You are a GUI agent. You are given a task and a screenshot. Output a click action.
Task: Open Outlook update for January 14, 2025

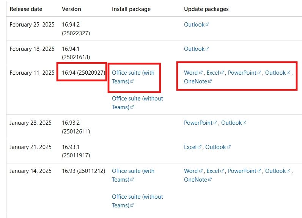click(278, 171)
